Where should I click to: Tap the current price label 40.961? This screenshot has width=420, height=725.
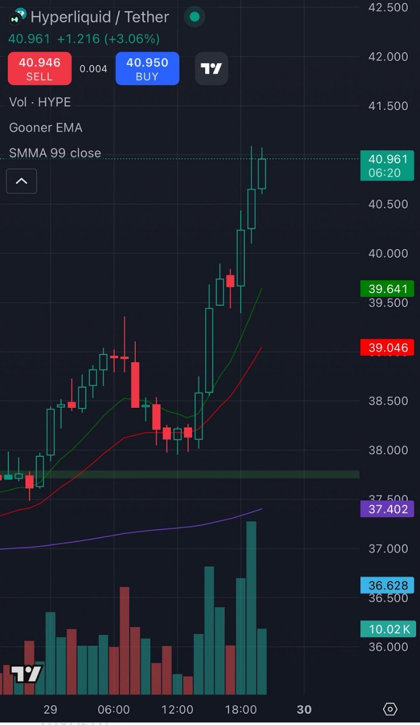pos(388,159)
